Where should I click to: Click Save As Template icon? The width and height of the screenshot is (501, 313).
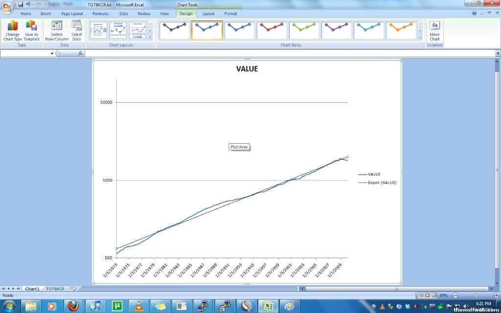pyautogui.click(x=31, y=30)
